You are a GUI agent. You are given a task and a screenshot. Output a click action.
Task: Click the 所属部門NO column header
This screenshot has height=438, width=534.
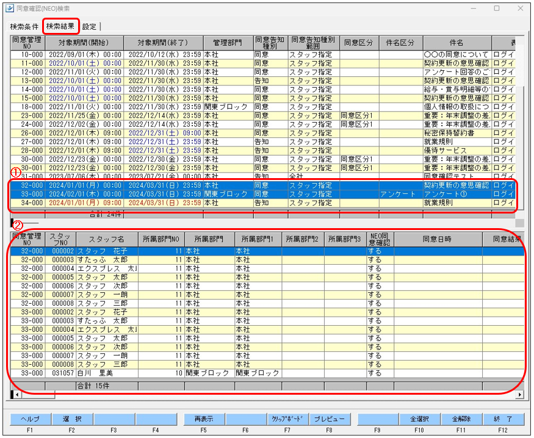click(x=162, y=240)
